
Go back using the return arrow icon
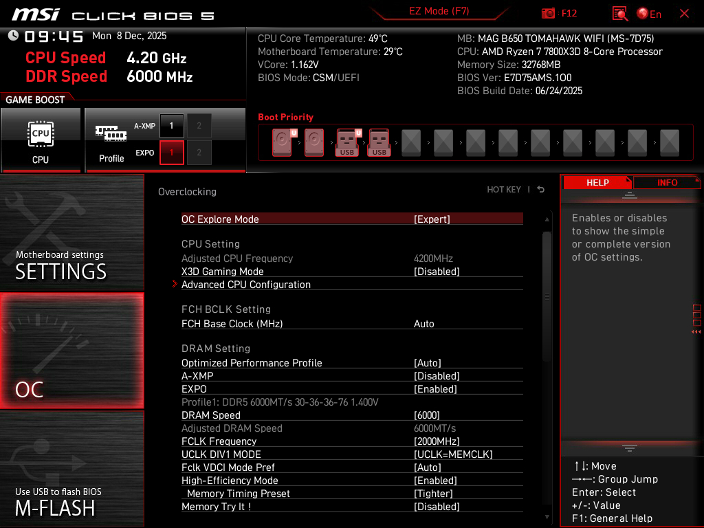[x=540, y=190]
